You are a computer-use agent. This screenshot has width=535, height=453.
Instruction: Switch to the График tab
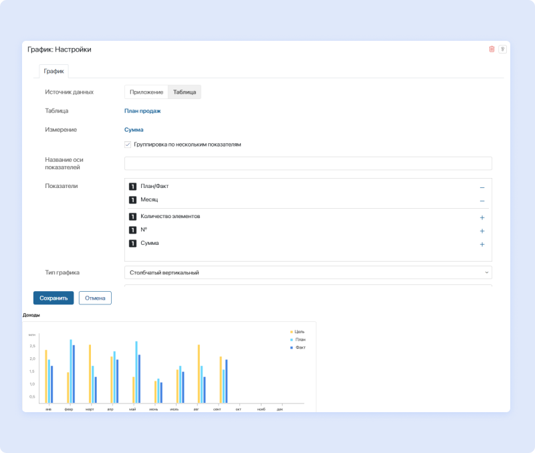point(53,71)
